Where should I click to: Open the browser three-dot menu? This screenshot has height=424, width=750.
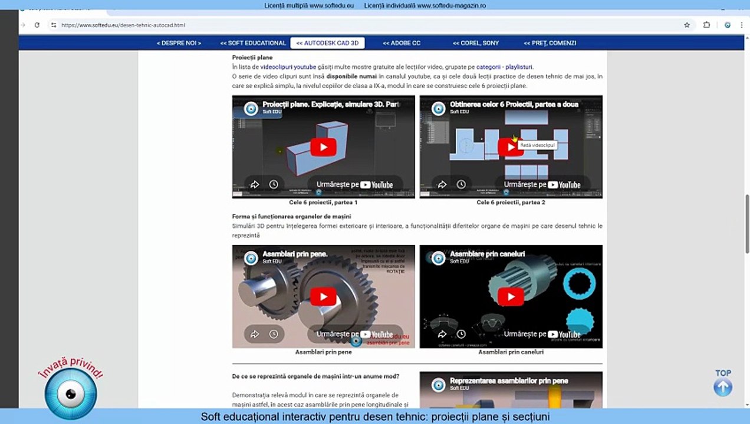(742, 25)
